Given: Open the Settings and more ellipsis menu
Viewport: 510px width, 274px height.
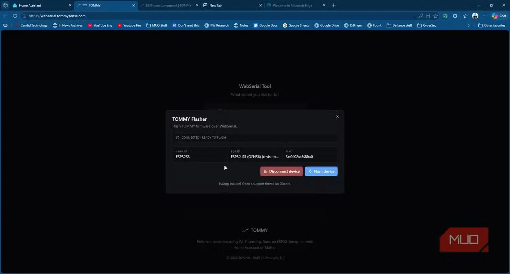Looking at the screenshot, I should click(x=485, y=16).
